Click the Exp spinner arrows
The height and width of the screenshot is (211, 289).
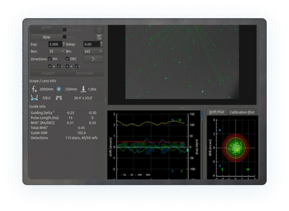pos(64,44)
